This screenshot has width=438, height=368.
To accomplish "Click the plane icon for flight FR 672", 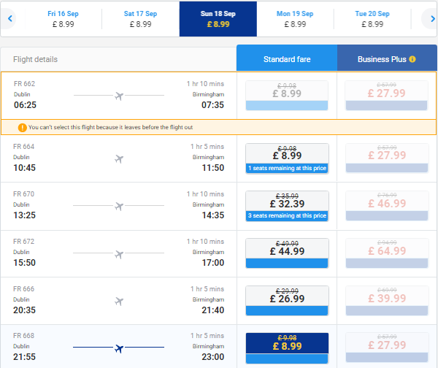I will coord(119,254).
